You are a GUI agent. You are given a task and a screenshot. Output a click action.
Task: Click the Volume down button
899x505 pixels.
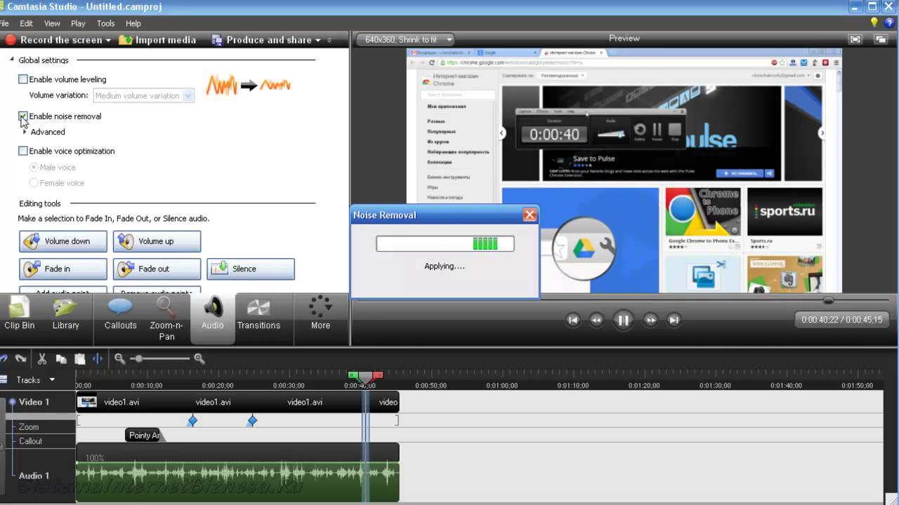[63, 241]
